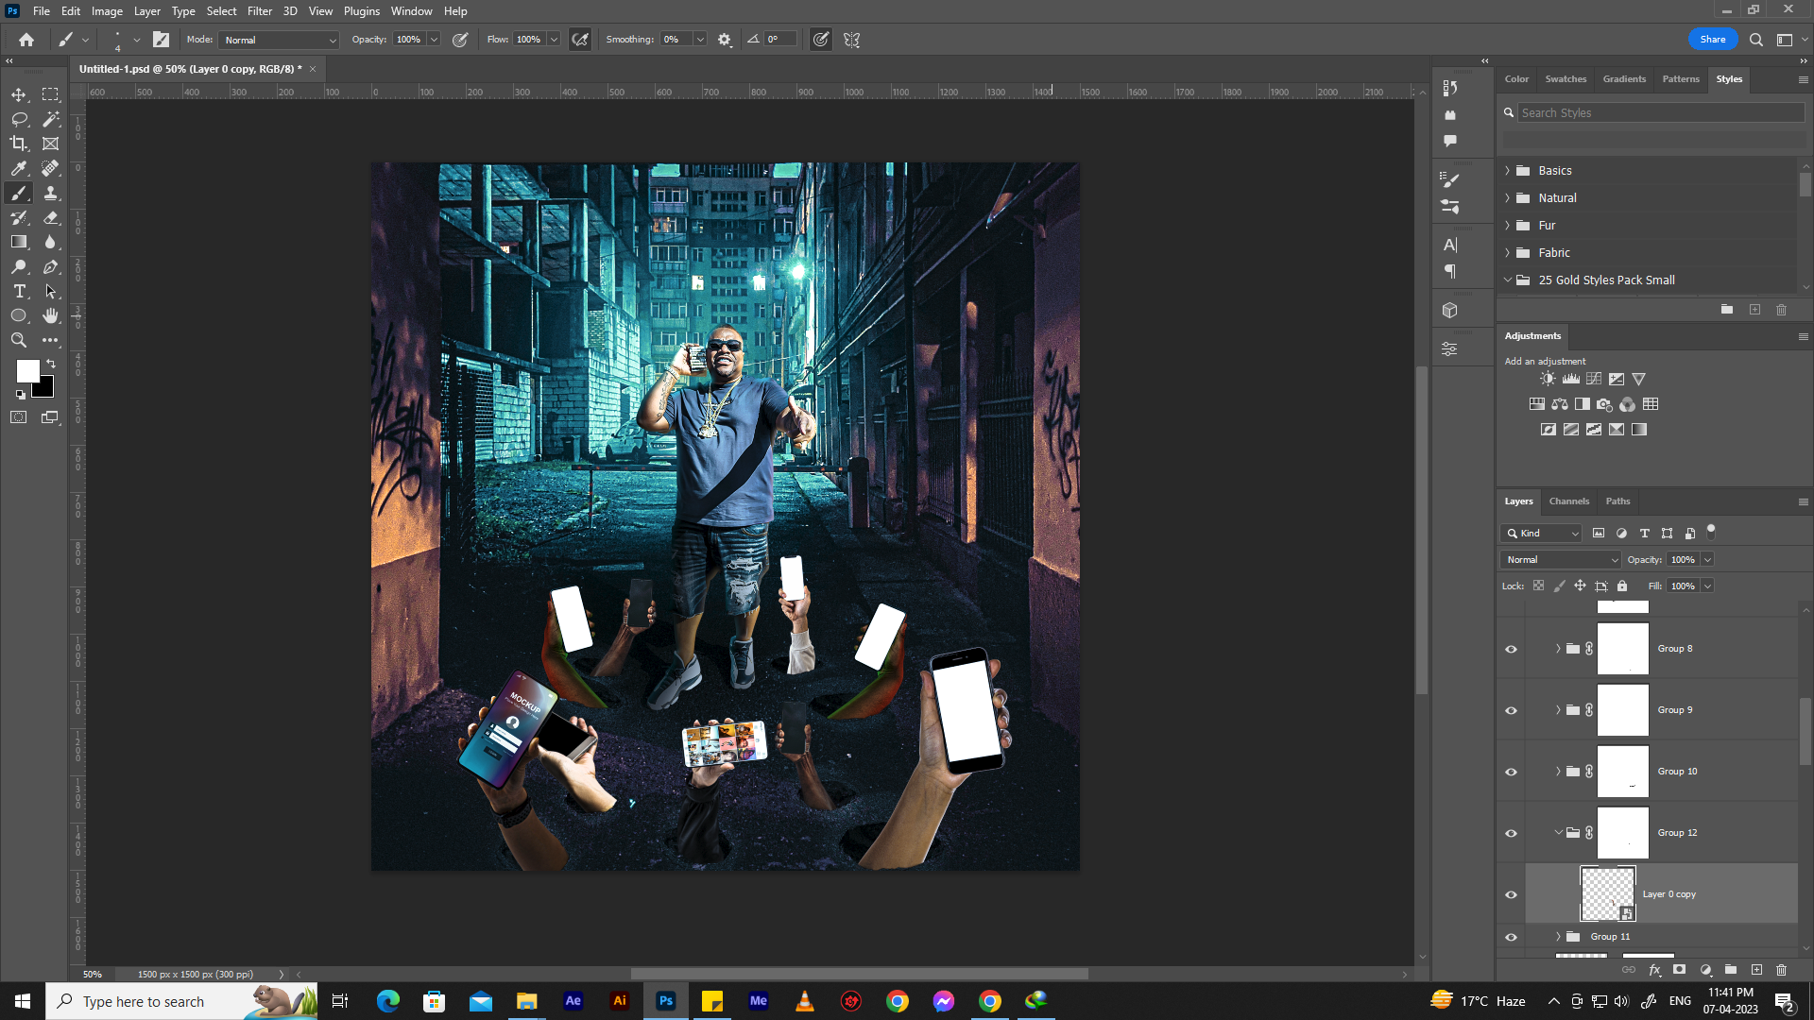Viewport: 1814px width, 1020px height.
Task: Select the Clone Stamp tool
Action: pyautogui.click(x=51, y=193)
